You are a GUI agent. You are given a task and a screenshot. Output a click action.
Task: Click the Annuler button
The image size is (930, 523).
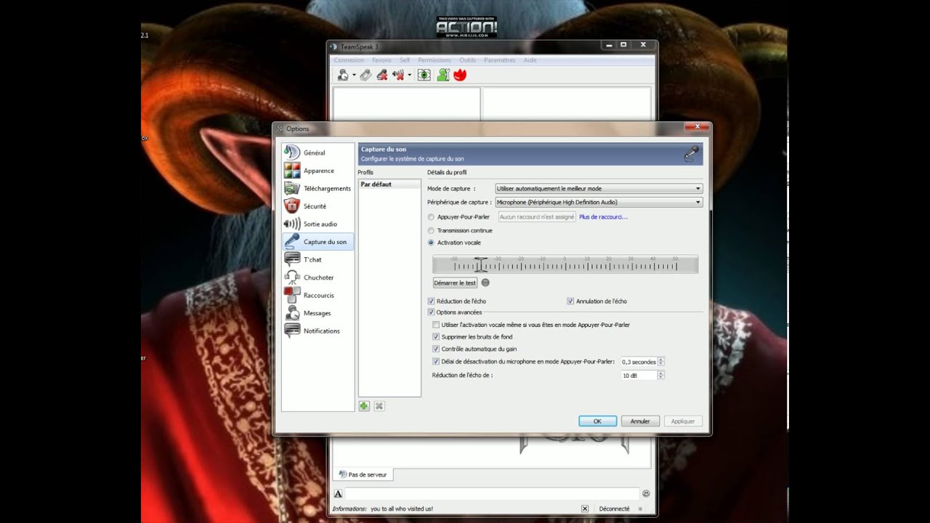pos(640,421)
